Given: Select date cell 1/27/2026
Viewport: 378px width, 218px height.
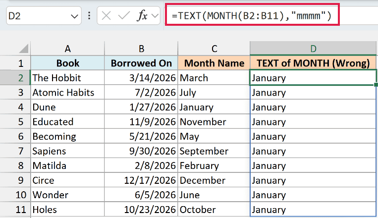Looking at the screenshot, I should [x=141, y=107].
